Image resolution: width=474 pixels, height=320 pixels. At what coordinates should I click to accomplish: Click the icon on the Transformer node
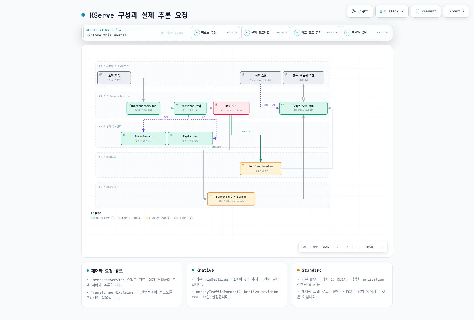click(124, 135)
